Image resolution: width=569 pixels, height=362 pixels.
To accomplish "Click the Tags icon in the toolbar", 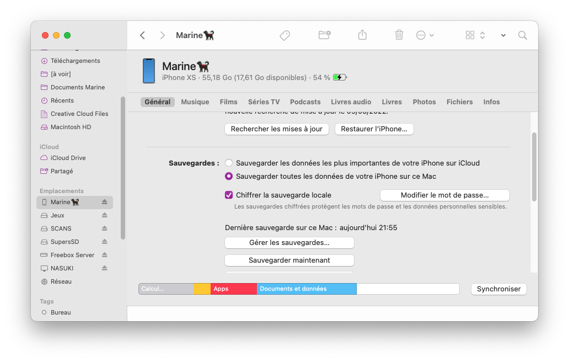I will click(x=284, y=35).
